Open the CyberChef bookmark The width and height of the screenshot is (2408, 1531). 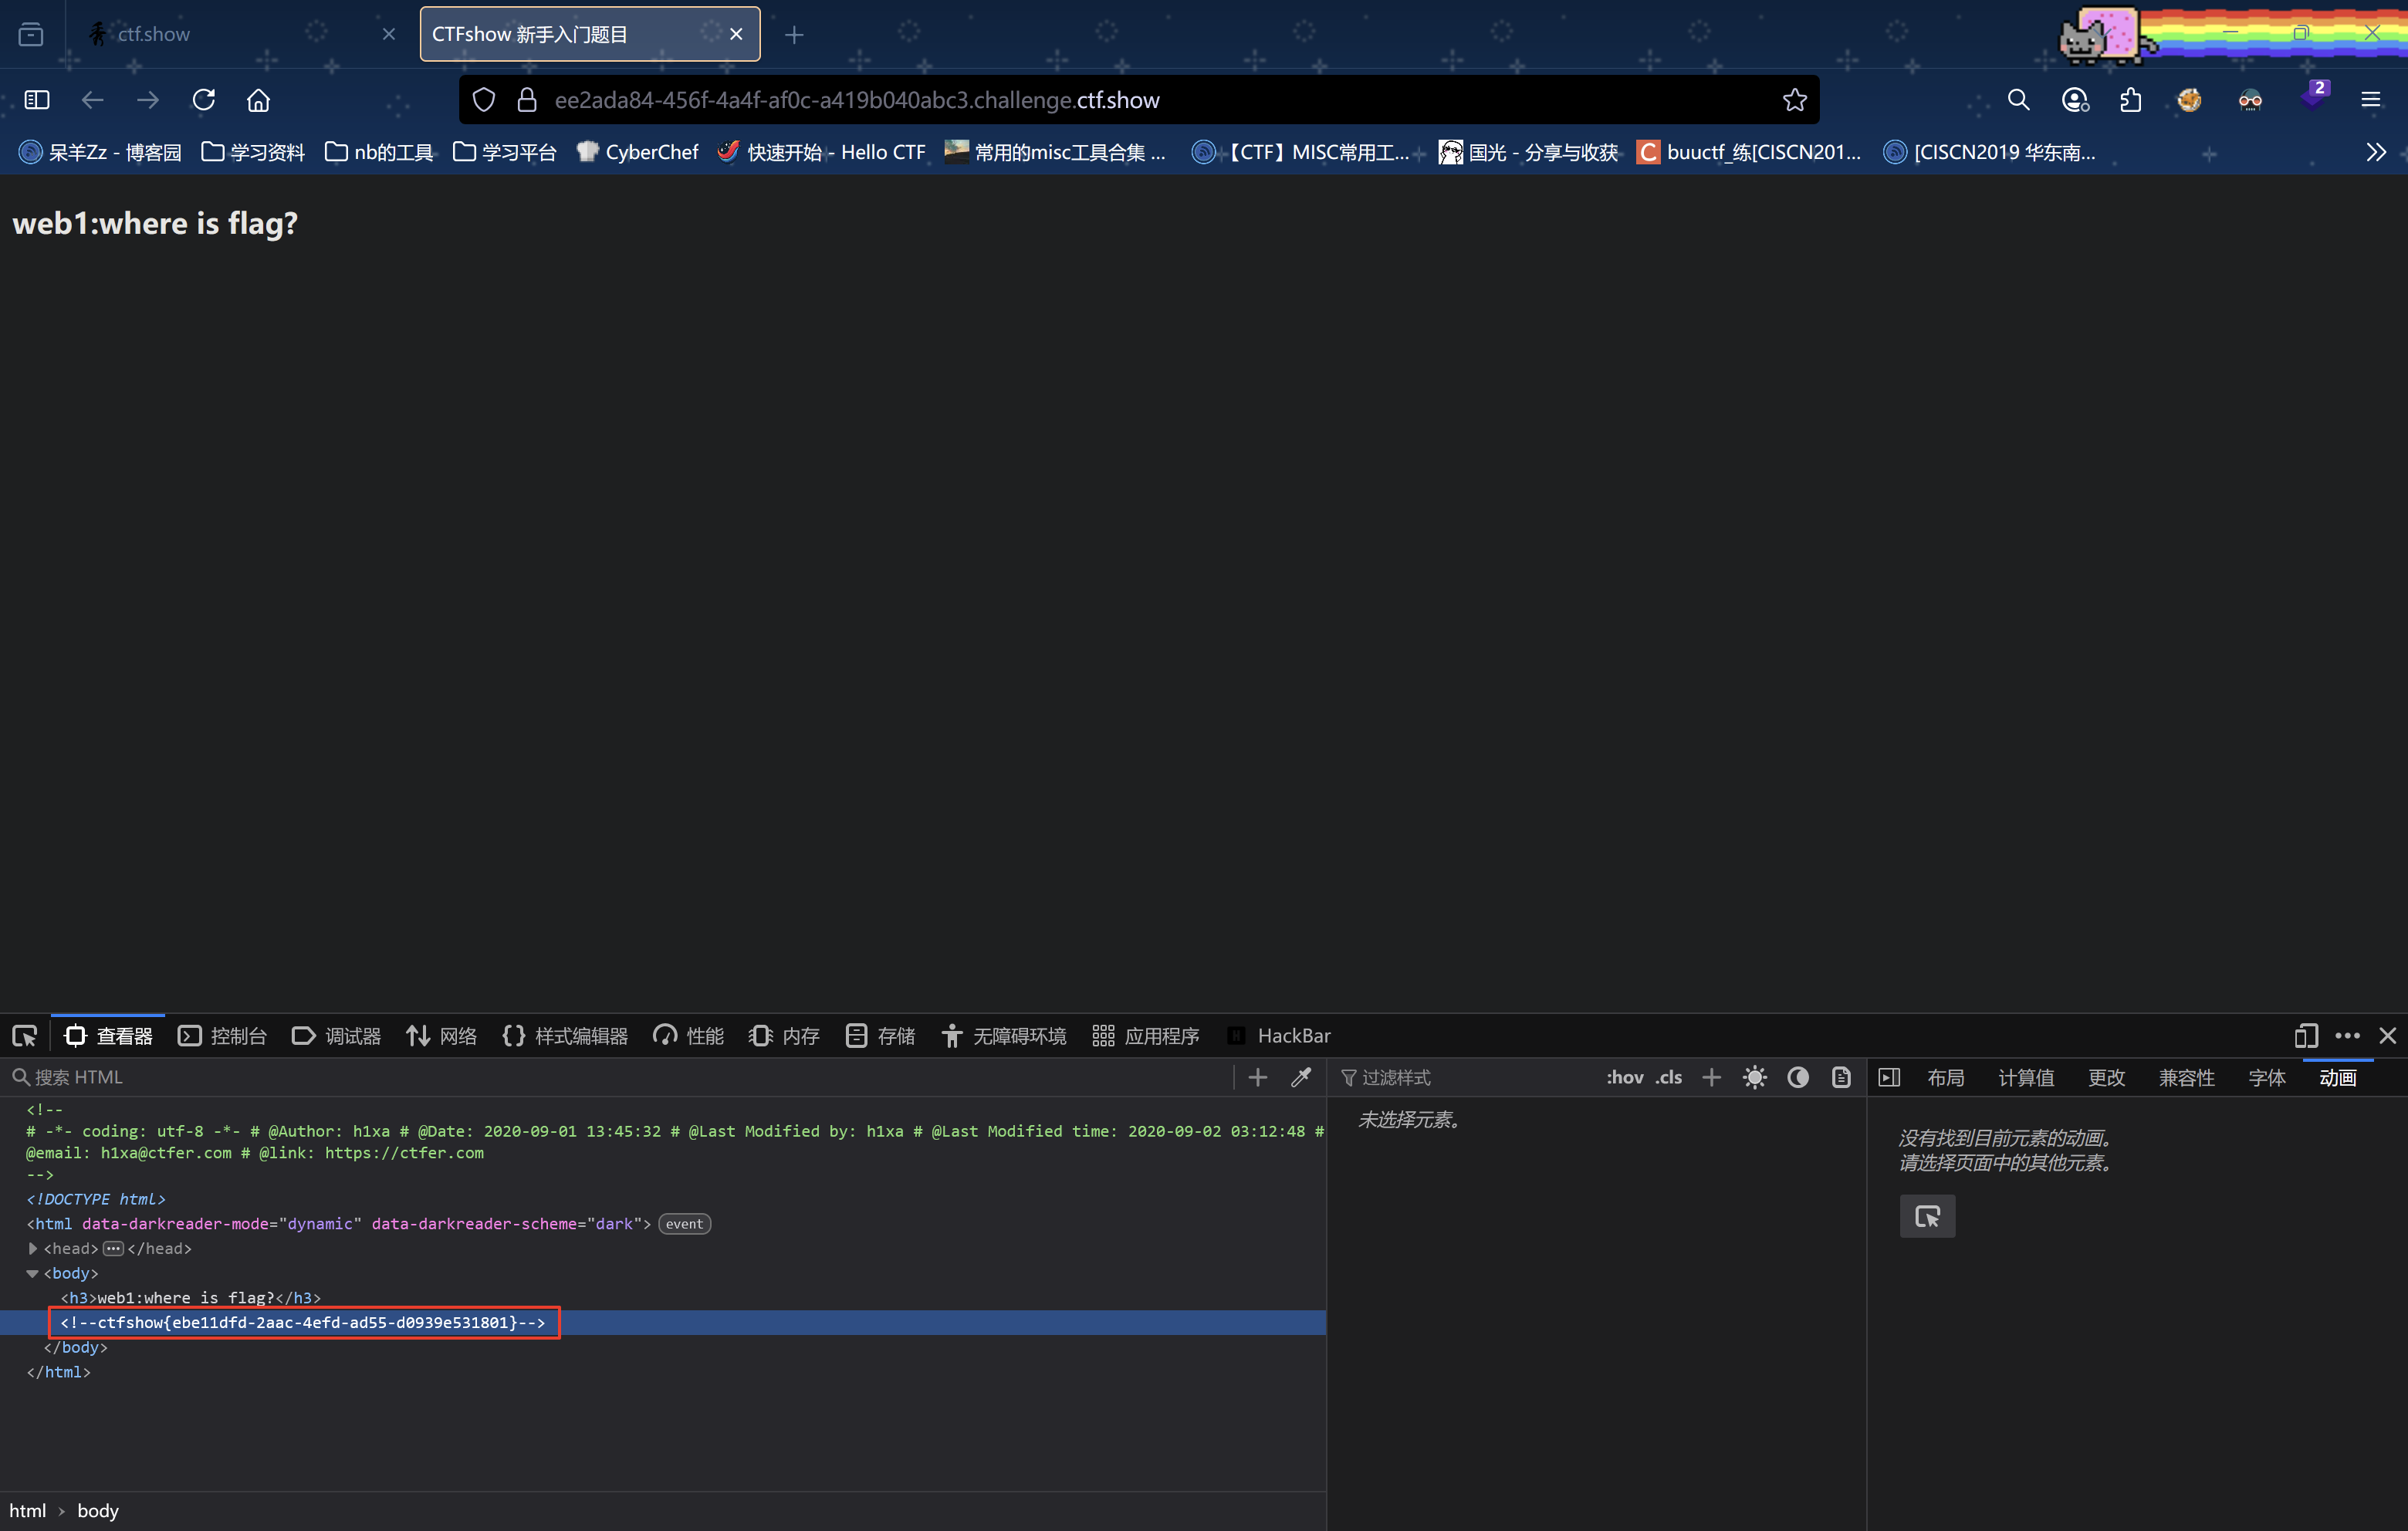[638, 152]
